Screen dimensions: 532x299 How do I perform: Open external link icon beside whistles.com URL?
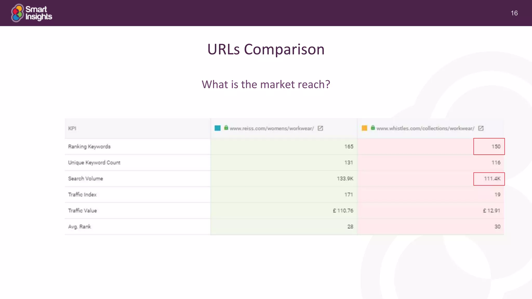coord(481,128)
